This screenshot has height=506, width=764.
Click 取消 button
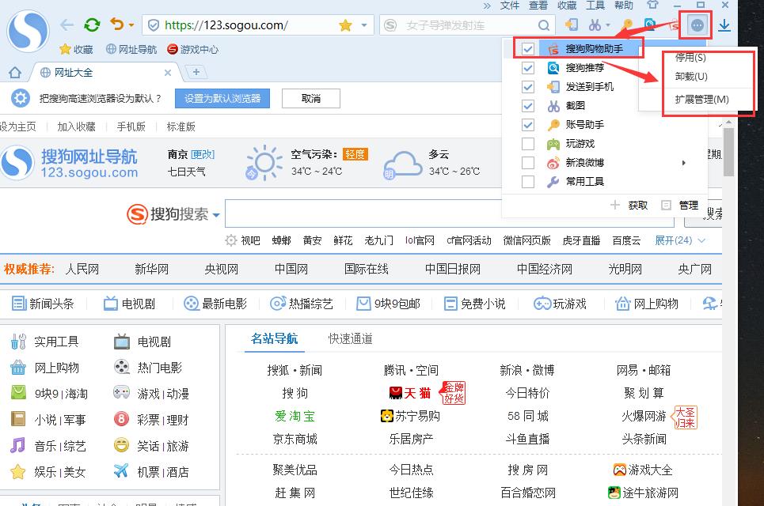[311, 98]
